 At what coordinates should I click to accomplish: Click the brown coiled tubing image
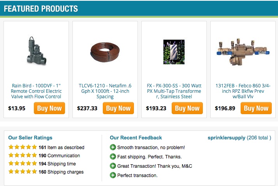(105, 52)
